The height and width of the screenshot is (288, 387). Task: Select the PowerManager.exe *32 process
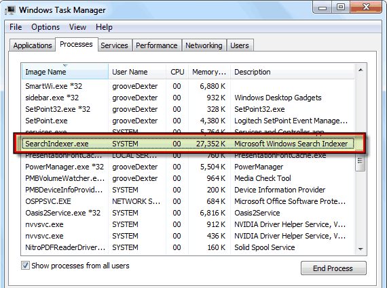coord(188,167)
